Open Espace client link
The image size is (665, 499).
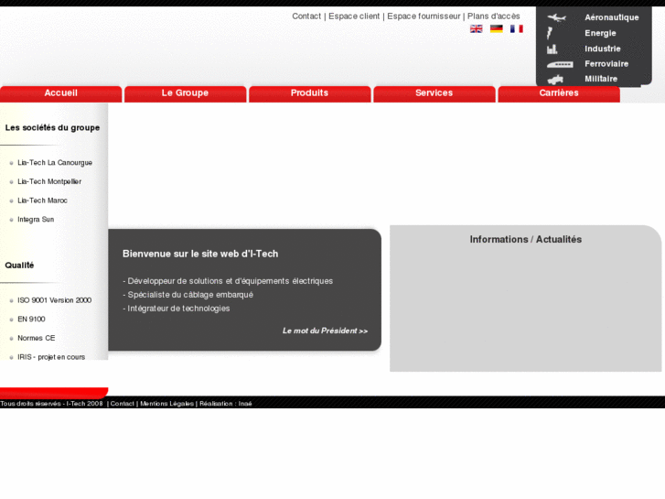coord(354,16)
